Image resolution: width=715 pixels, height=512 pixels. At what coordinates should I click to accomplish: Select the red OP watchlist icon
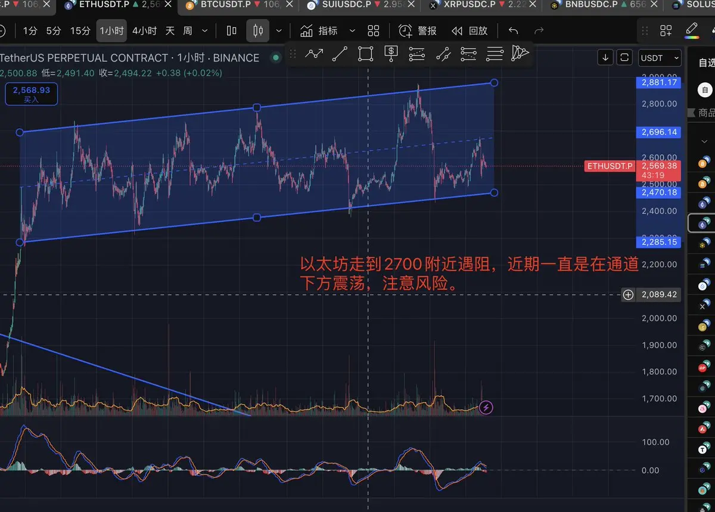(x=702, y=367)
